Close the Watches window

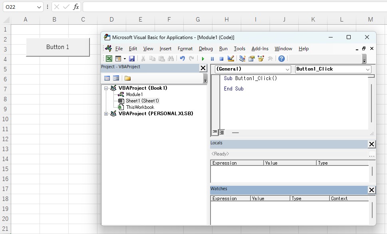tap(371, 190)
